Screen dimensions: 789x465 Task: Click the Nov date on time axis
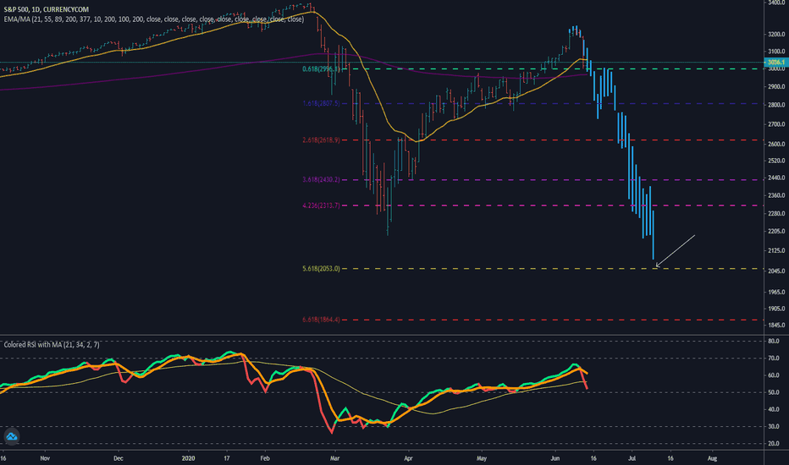coord(45,458)
